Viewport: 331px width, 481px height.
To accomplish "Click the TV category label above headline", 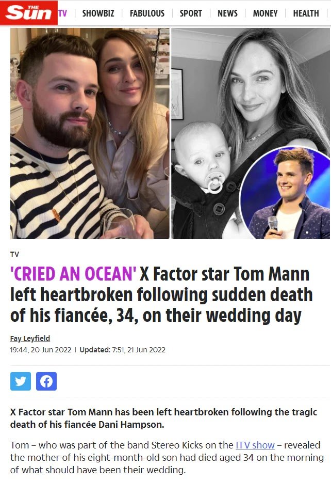I will click(14, 254).
